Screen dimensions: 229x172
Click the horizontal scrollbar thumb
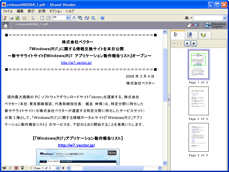(113, 168)
